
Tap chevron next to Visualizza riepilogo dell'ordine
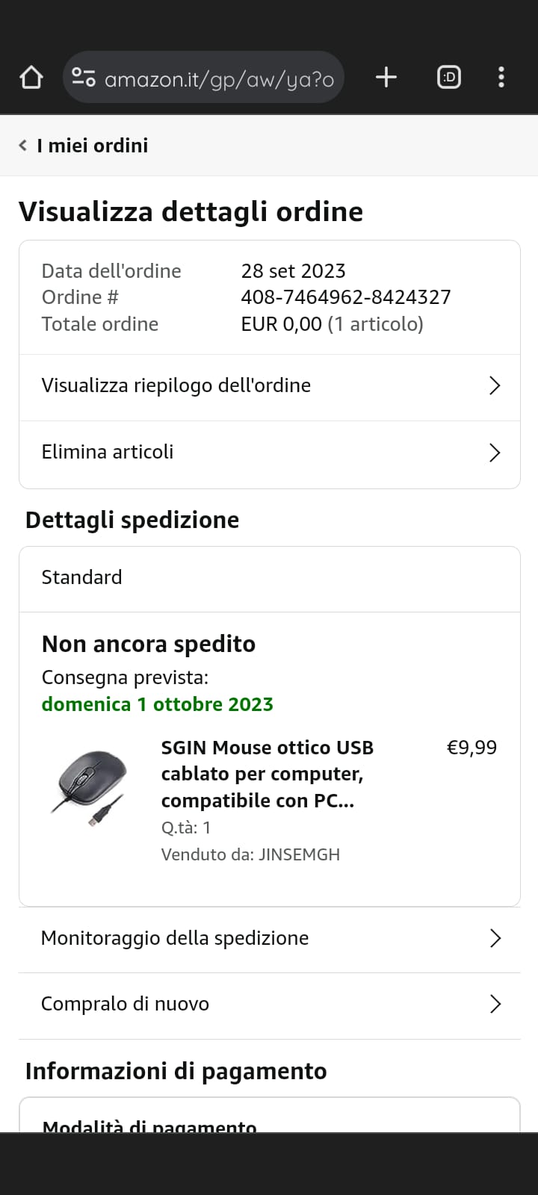point(494,385)
